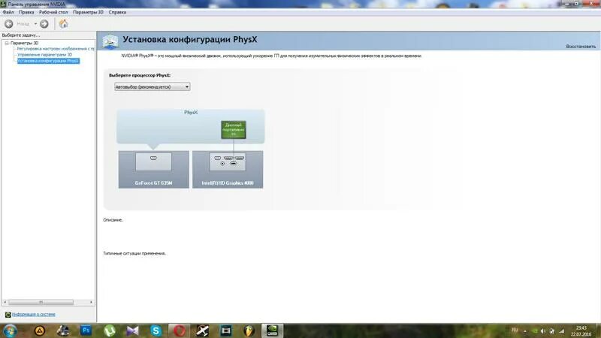Click the NVIDIA PhysX description text
Viewport: 601px width, 338px height.
point(271,56)
